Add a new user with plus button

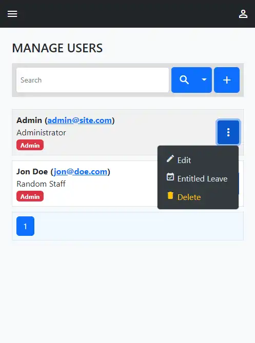[227, 80]
